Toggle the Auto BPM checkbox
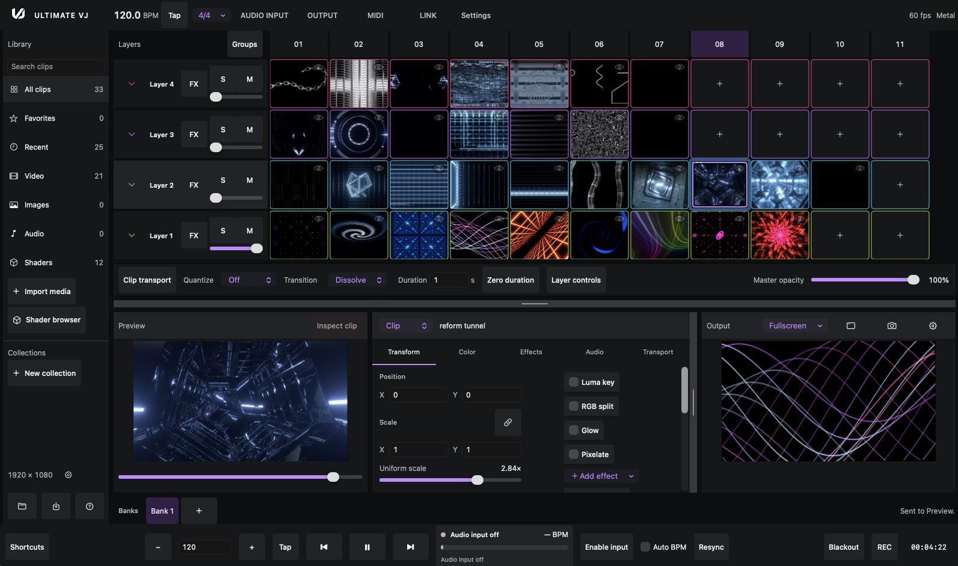958x566 pixels. coord(645,547)
